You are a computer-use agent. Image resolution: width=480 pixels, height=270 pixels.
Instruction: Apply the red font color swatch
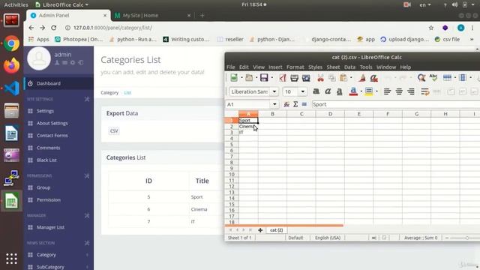pyautogui.click(x=353, y=91)
